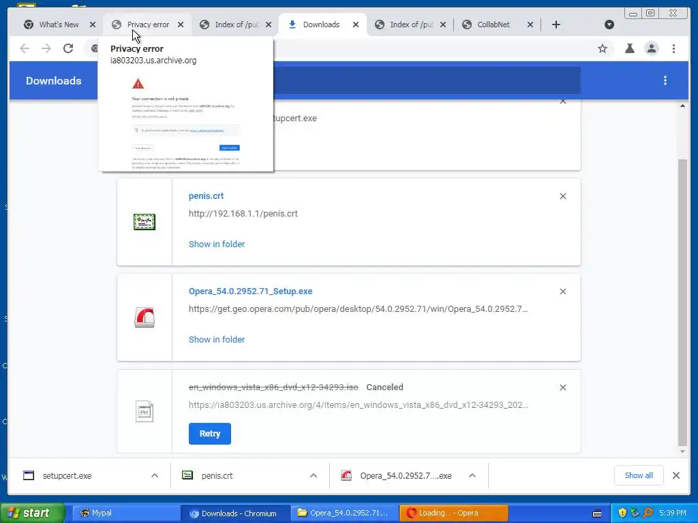The height and width of the screenshot is (523, 698).
Task: Click the keyboard tray icon
Action: coord(597,513)
